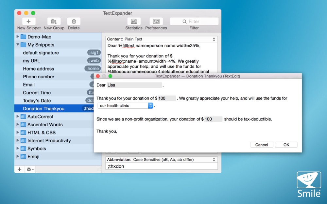The height and width of the screenshot is (204, 327).
Task: Open the Content type dropdown
Action: coord(162,39)
